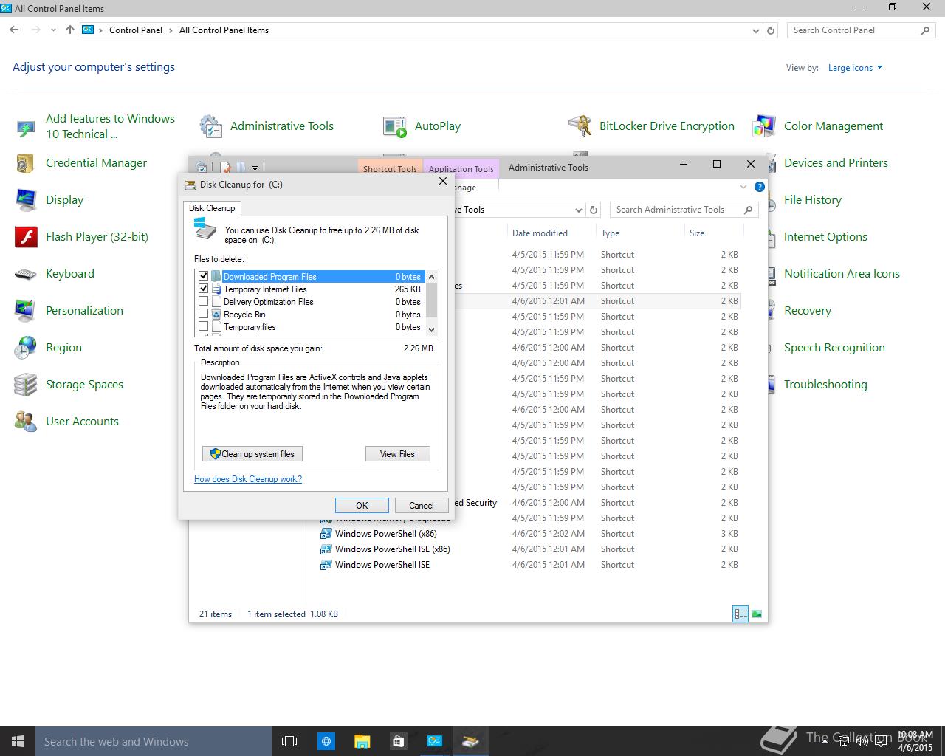Expand breadcrumb arrow after Control Panel
Image resolution: width=945 pixels, height=756 pixels.
[171, 30]
